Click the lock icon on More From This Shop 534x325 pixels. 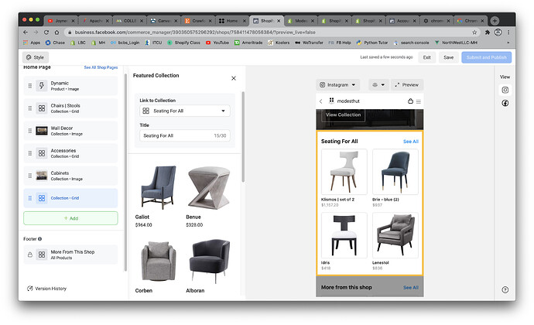click(x=30, y=255)
